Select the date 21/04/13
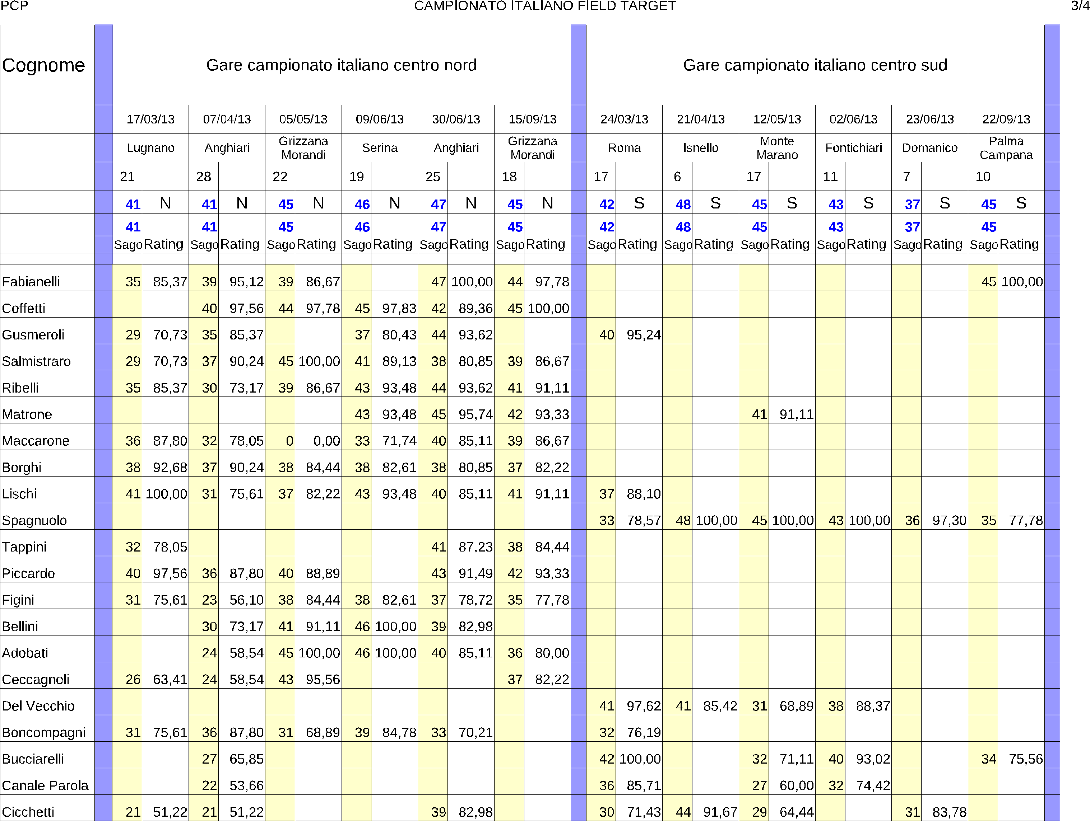The image size is (1090, 821). point(700,119)
